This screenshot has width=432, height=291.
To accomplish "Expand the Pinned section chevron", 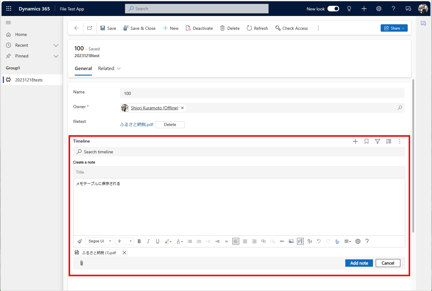I will point(56,56).
